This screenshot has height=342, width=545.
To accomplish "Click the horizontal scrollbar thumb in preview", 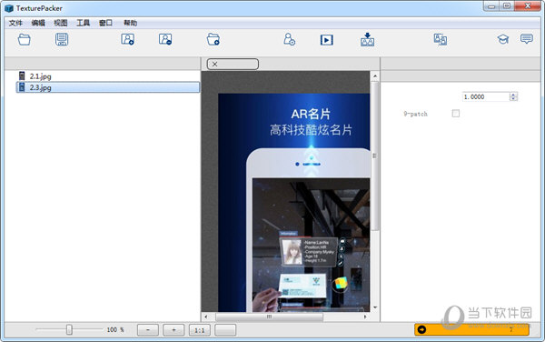I will (269, 317).
